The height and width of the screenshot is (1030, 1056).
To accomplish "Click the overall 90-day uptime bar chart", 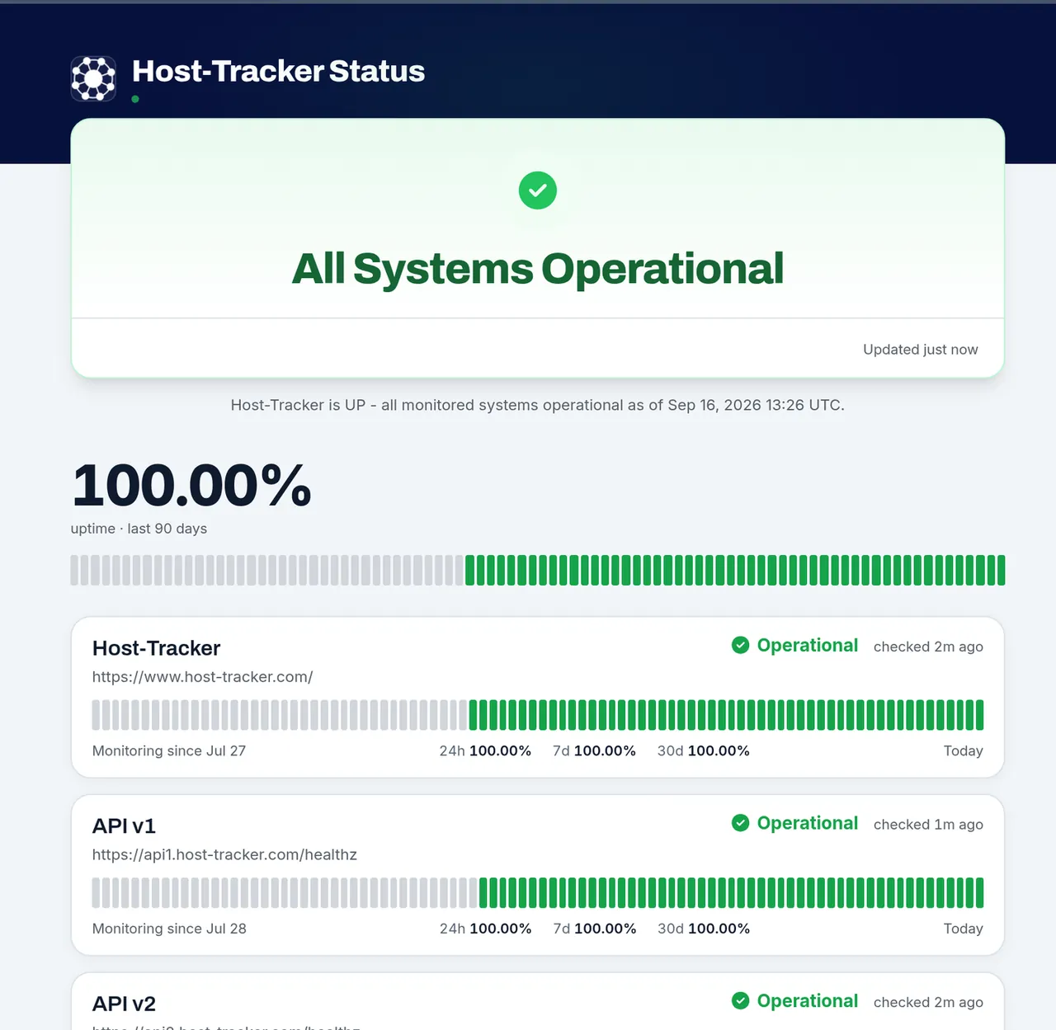I will click(538, 571).
